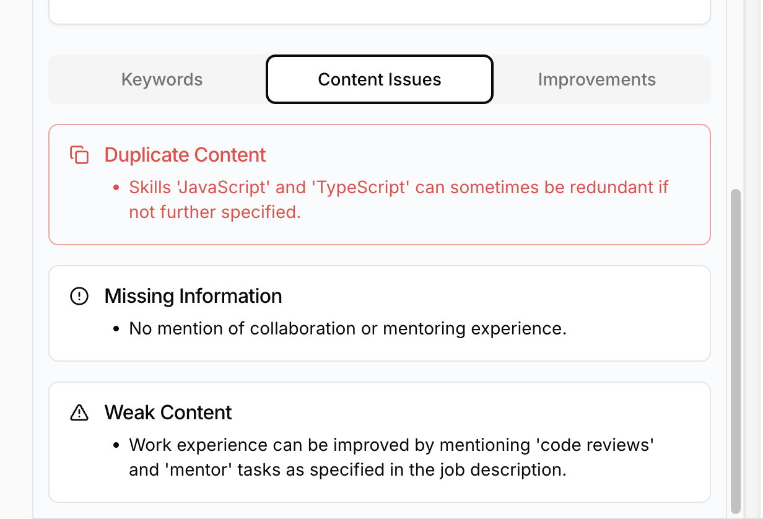Click the Weak Content warning triangle icon

[x=79, y=413]
